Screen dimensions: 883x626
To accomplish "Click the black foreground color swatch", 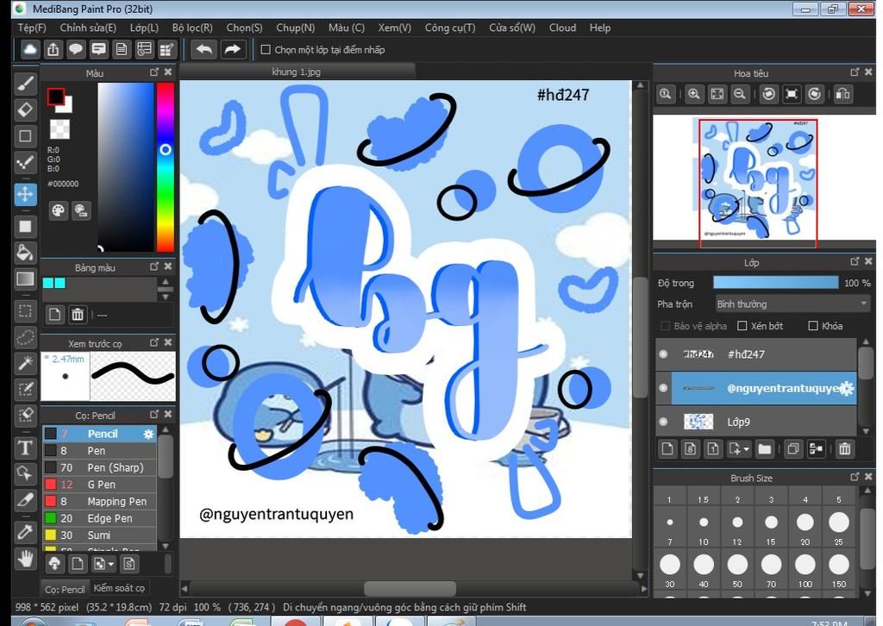I will 55,97.
